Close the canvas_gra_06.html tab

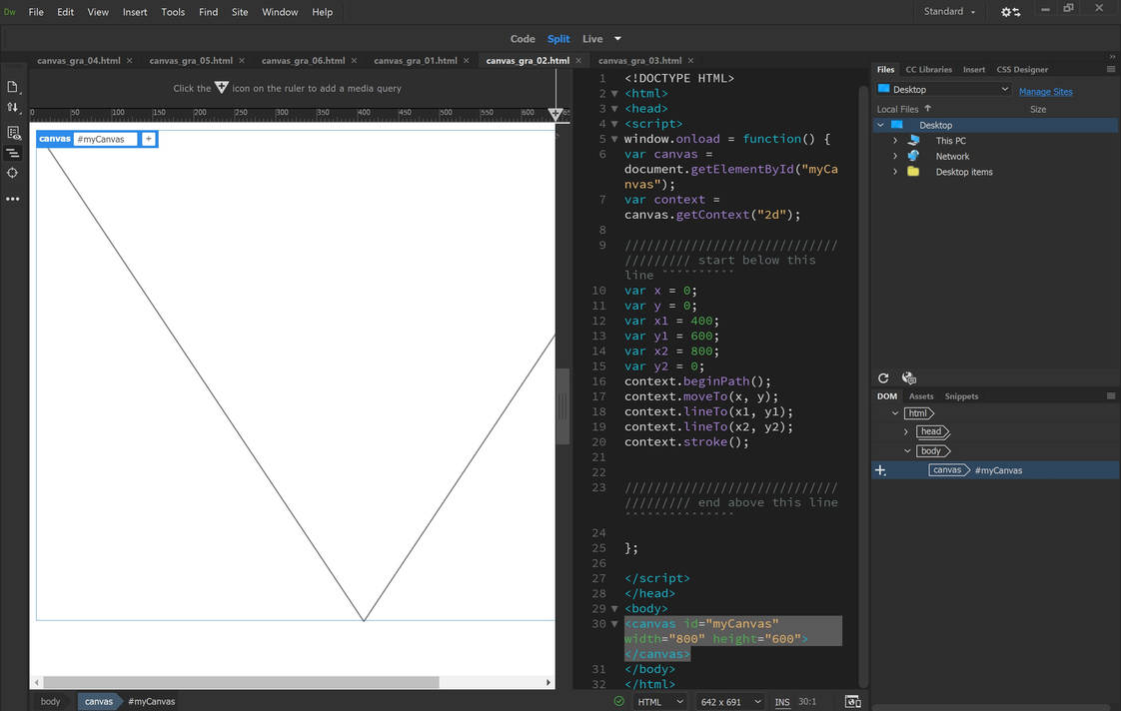(x=354, y=61)
